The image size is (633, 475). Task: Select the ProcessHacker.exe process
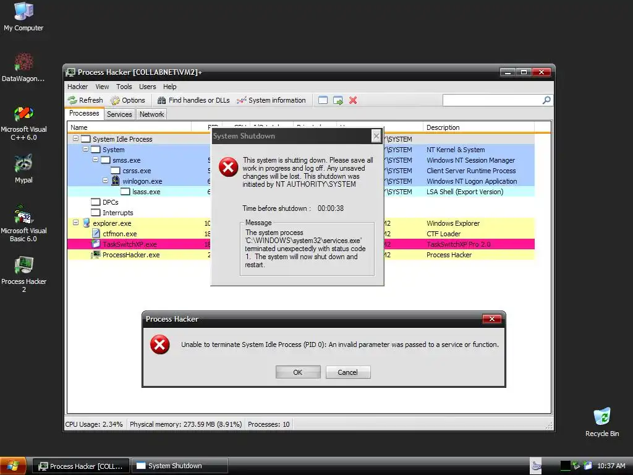pyautogui.click(x=301, y=255)
